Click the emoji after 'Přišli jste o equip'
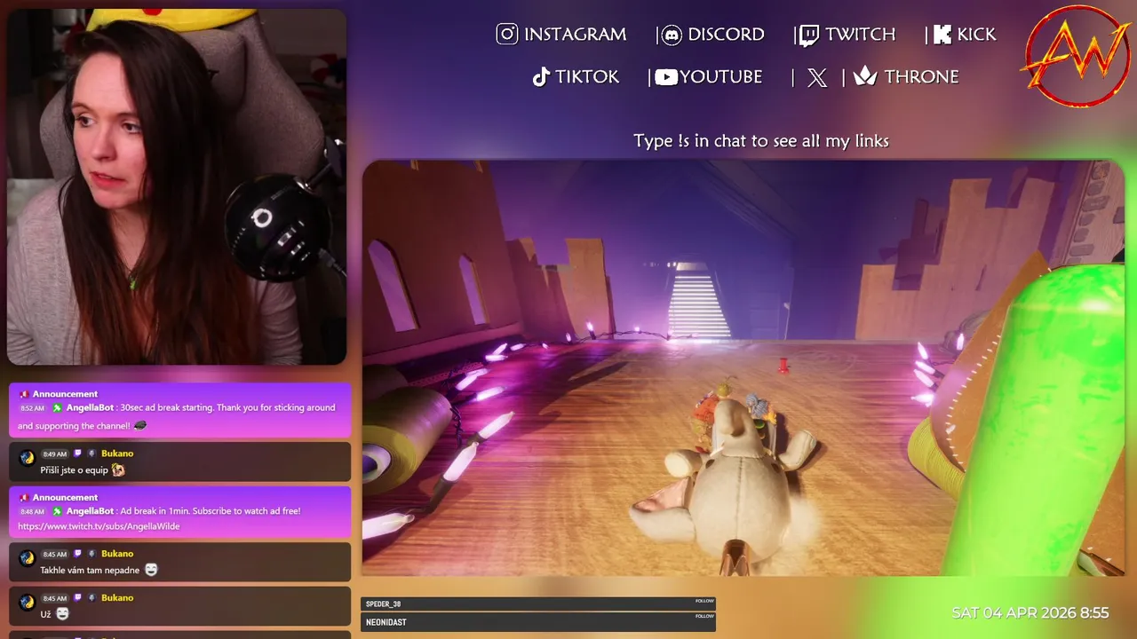 coord(118,470)
